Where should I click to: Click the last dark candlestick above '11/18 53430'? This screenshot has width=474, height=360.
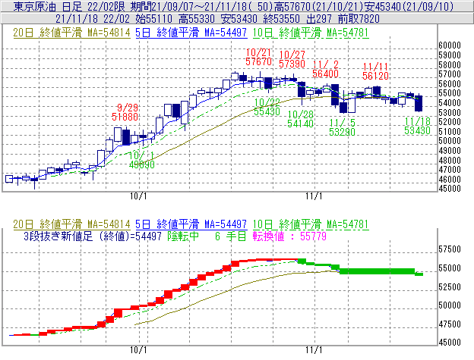click(x=419, y=103)
